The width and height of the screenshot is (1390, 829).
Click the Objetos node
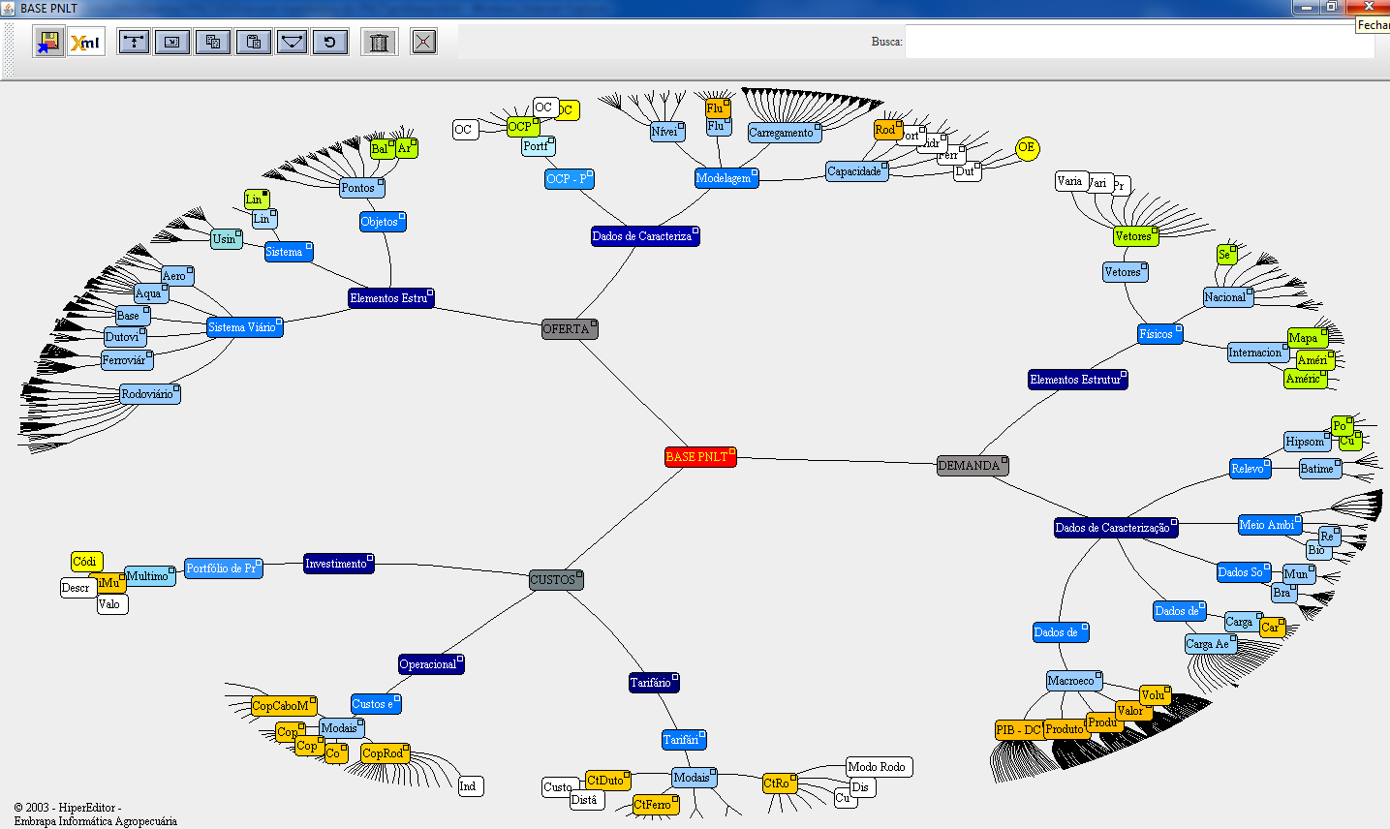click(383, 222)
